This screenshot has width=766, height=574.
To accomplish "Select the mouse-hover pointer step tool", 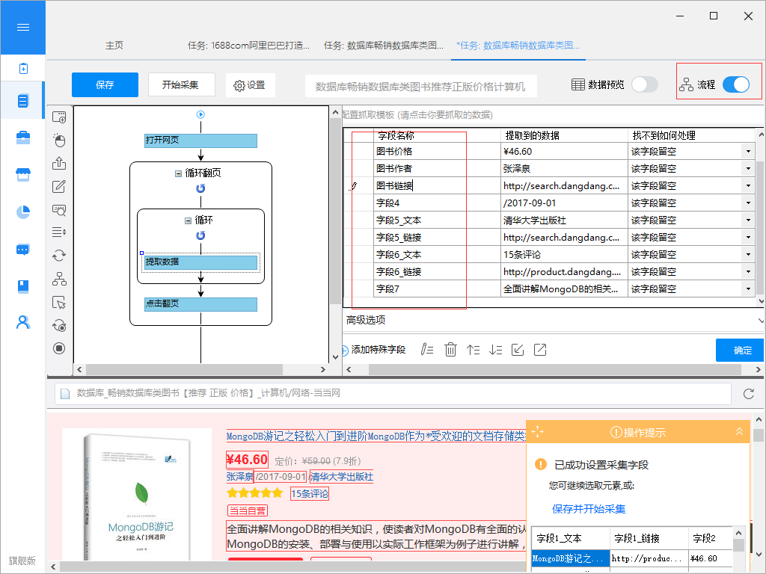I will [x=59, y=303].
